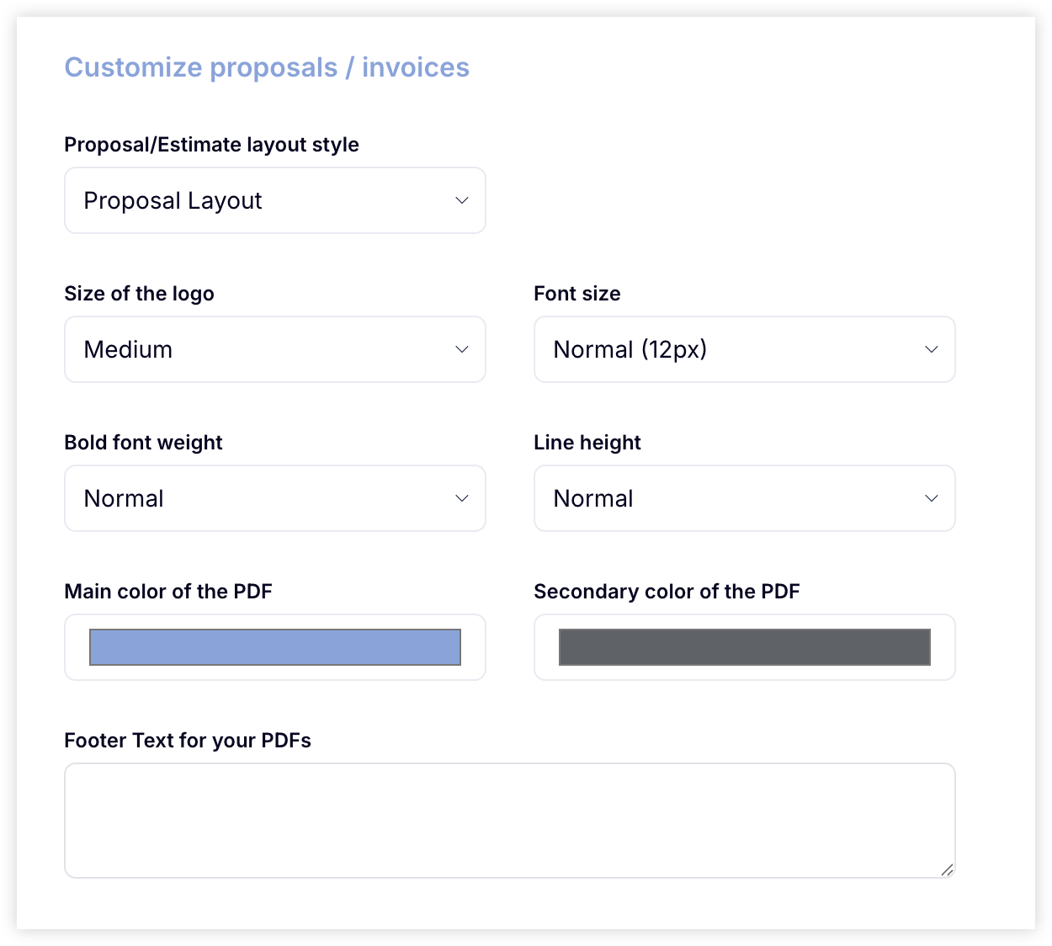Expand the Line height select box
The height and width of the screenshot is (946, 1052).
[745, 498]
